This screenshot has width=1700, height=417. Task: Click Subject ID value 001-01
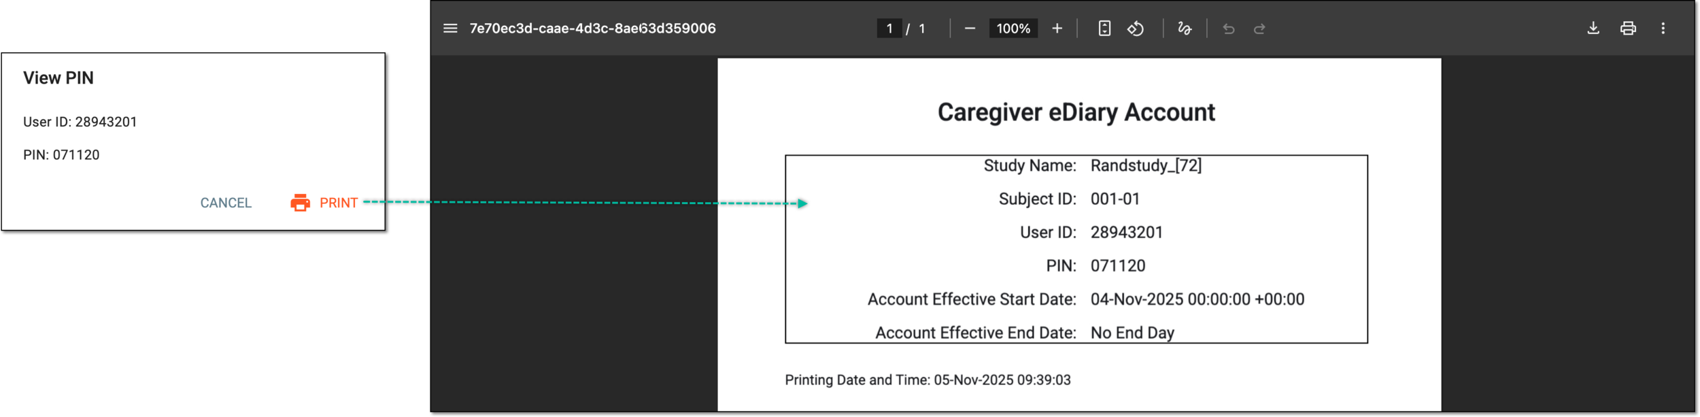pyautogui.click(x=1115, y=199)
